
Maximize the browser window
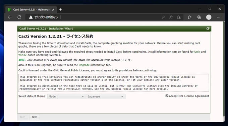coord(210,9)
